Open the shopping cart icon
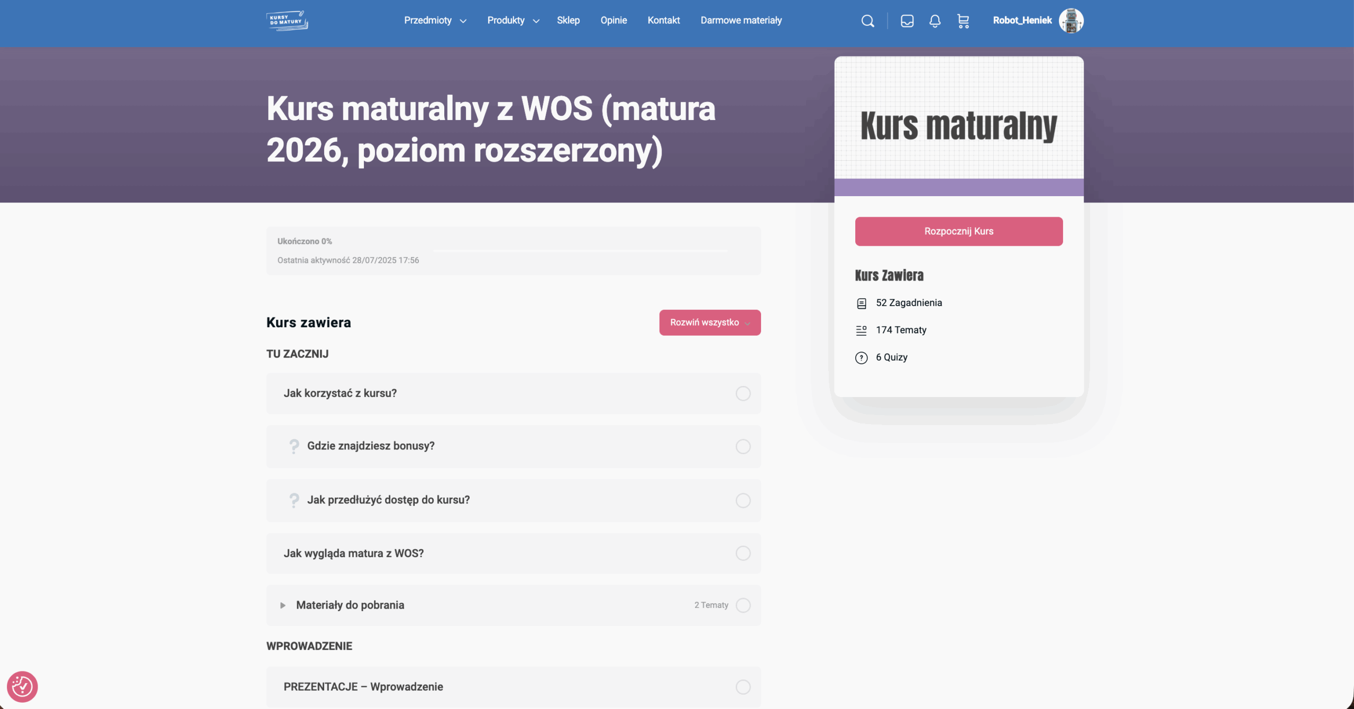 [x=963, y=21]
